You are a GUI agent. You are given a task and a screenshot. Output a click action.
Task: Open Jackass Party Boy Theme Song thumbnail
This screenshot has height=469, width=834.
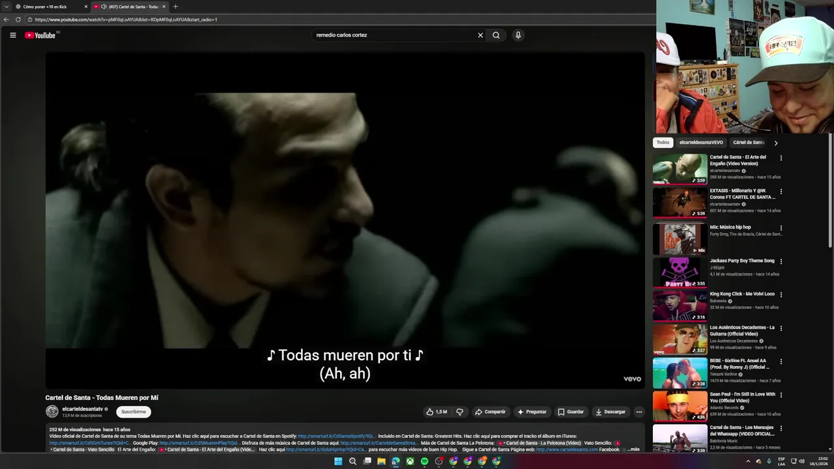(680, 272)
